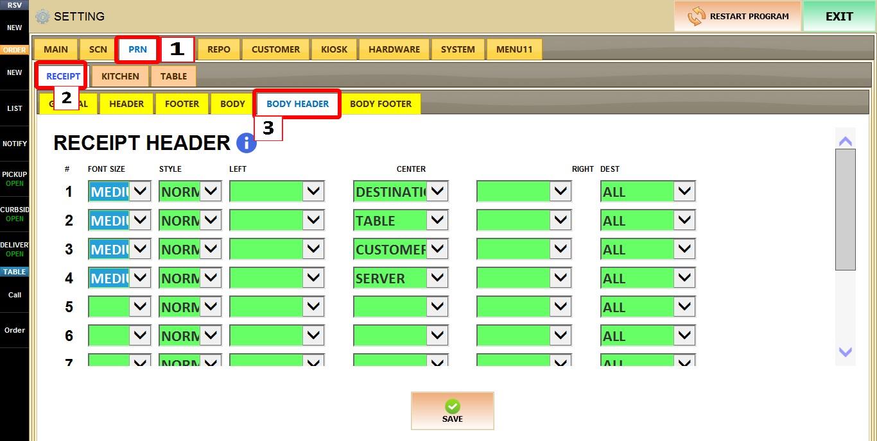Viewport: 877px width, 441px height.
Task: Select the MENU11 tab
Action: click(x=514, y=49)
